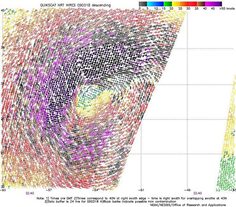
Task: Click the "-57" longitude axis label
Action: pos(49,190)
